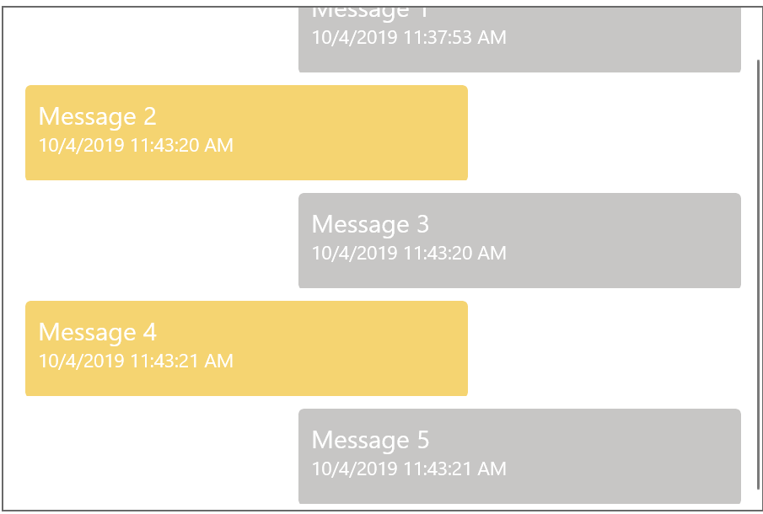Click blank space left of Message 3 bubble
This screenshot has height=514, width=763.
[x=151, y=241]
